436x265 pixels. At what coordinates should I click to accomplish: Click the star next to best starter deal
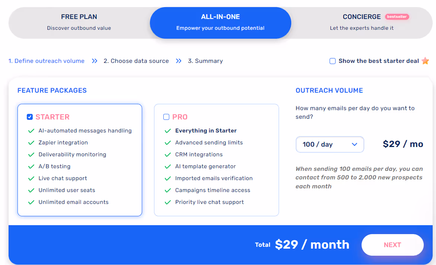pyautogui.click(x=425, y=61)
